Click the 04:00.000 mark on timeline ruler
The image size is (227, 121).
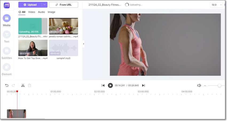coord(187,91)
